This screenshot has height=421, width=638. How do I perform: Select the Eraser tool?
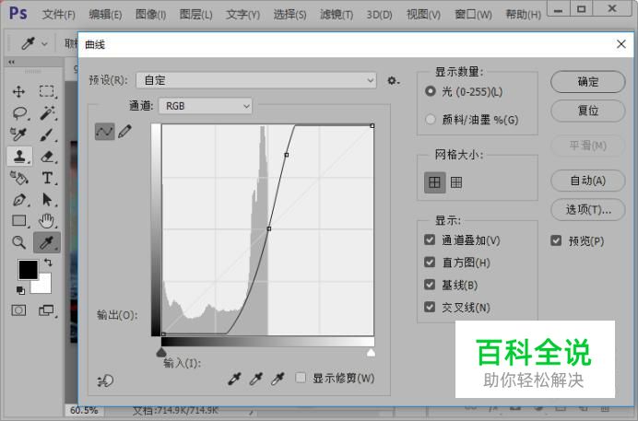47,157
